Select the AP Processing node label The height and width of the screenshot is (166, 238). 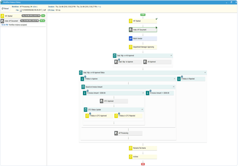(123, 133)
